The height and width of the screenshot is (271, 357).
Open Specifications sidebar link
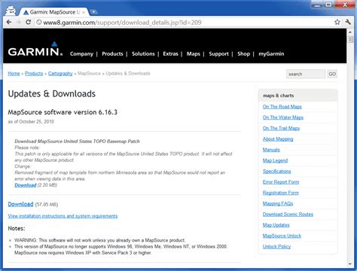pyautogui.click(x=276, y=172)
